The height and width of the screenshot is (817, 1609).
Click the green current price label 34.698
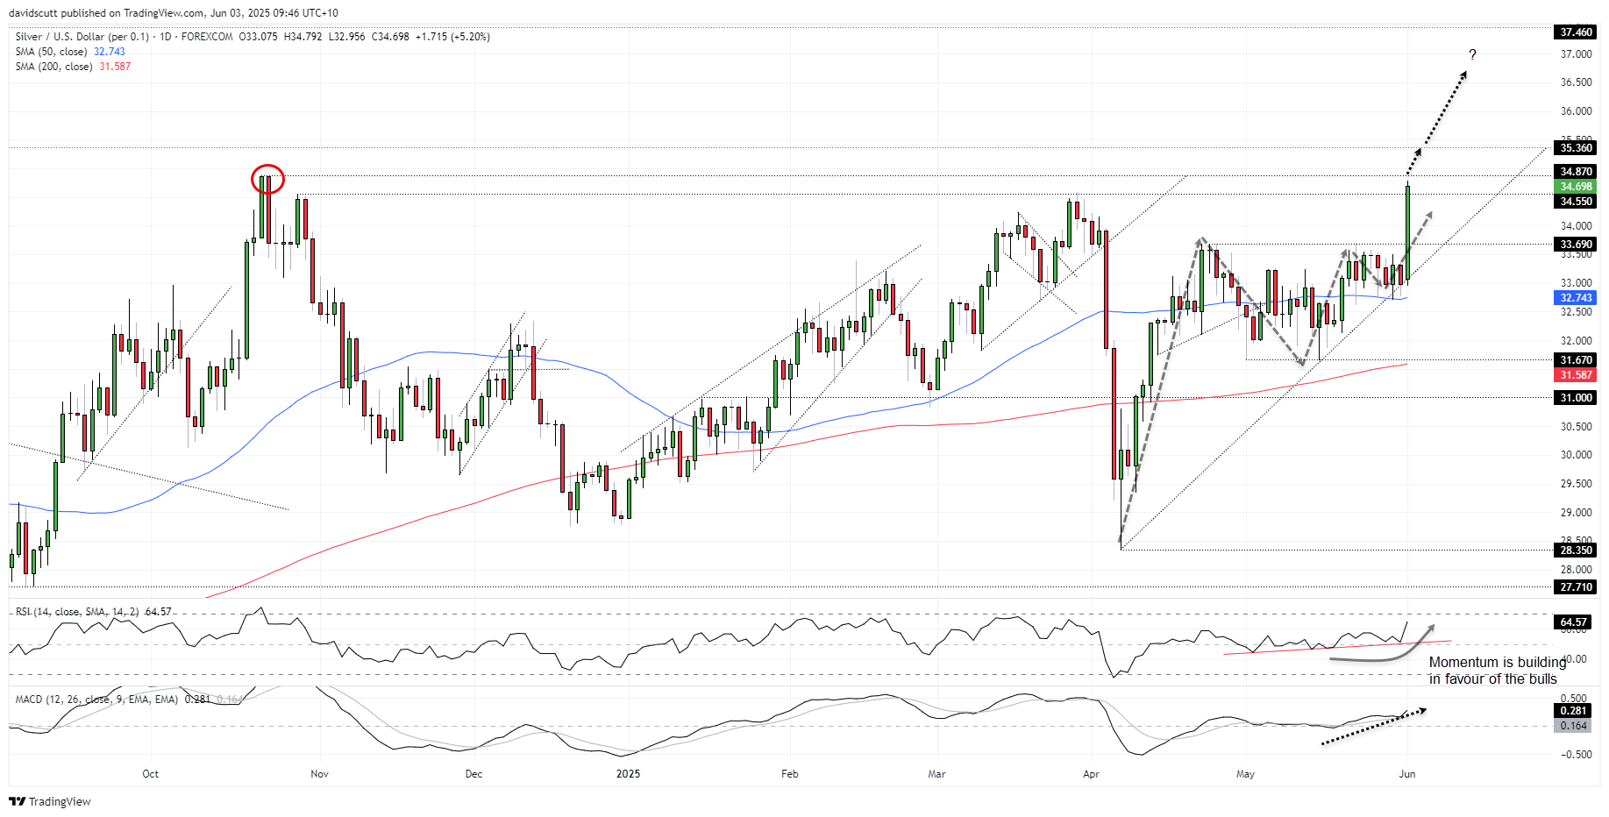coord(1576,187)
